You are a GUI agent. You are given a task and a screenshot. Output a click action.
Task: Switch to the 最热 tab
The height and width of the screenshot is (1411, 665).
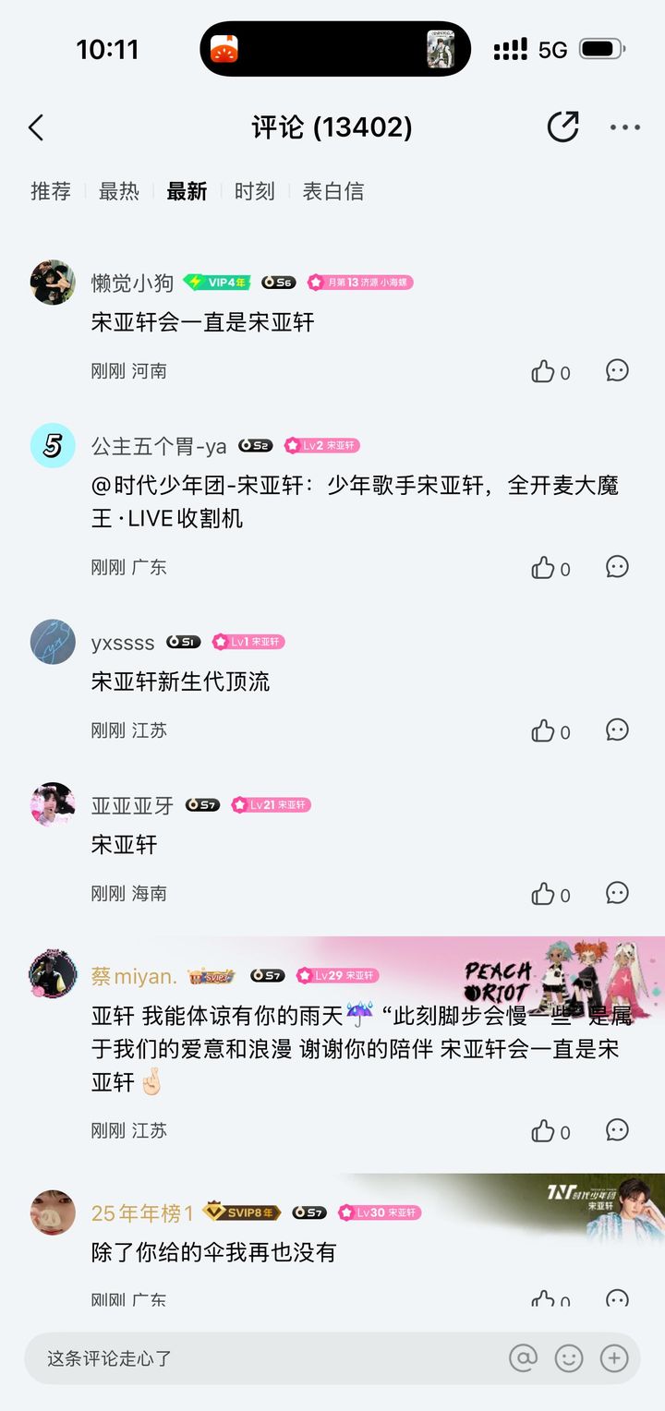(119, 191)
